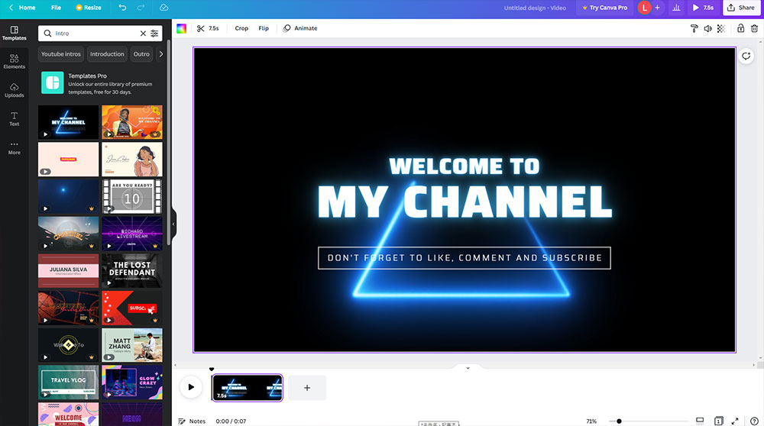Open the volume speaker icon

coord(708,29)
